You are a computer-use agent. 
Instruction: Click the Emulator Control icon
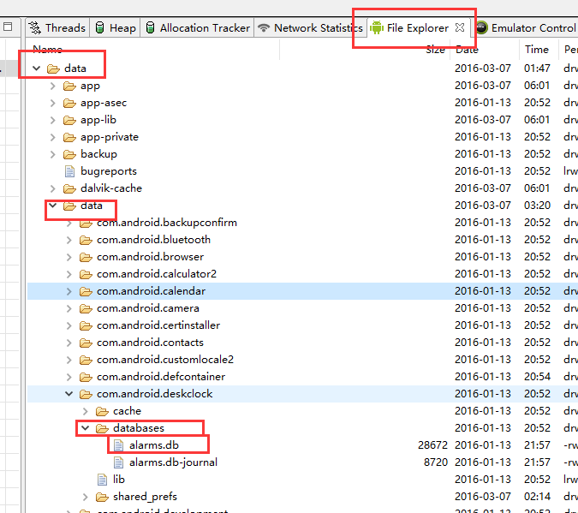click(481, 27)
